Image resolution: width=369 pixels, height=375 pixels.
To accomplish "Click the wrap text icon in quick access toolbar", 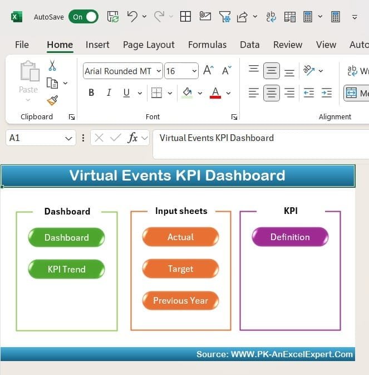I will tap(271, 17).
